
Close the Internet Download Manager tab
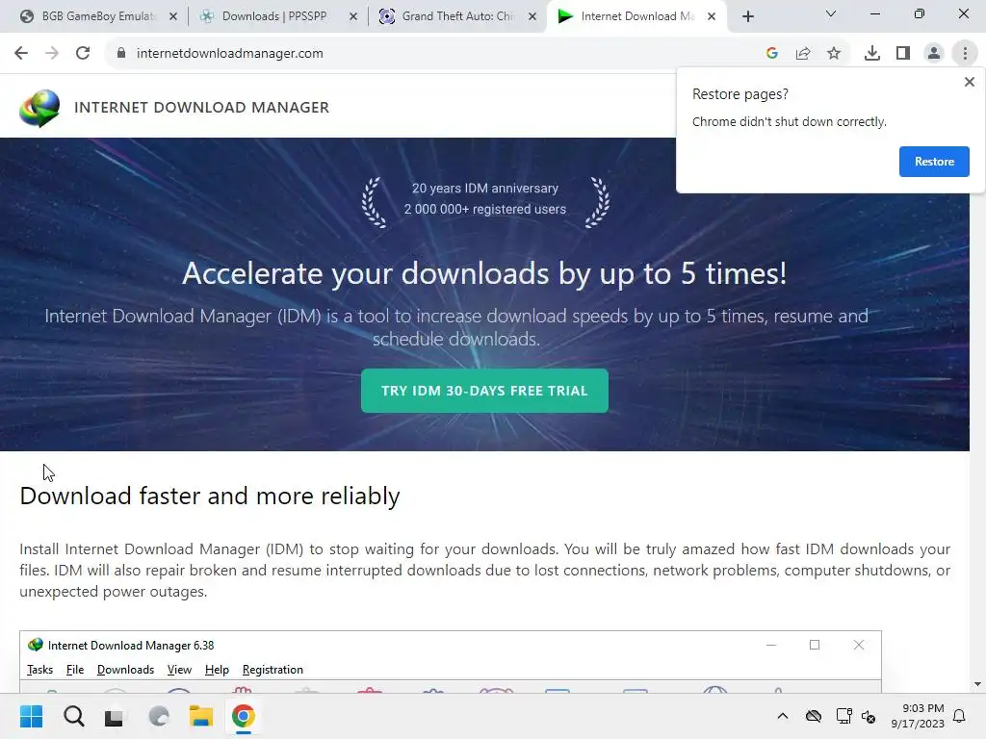712,16
